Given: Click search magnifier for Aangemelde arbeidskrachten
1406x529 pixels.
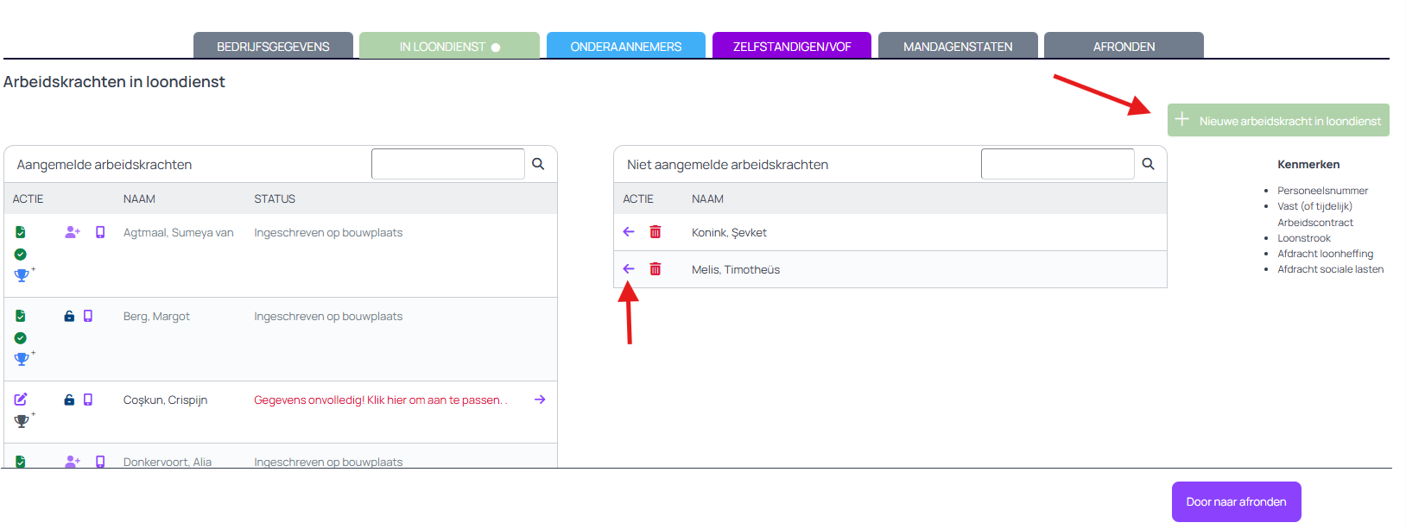Looking at the screenshot, I should click(x=538, y=164).
